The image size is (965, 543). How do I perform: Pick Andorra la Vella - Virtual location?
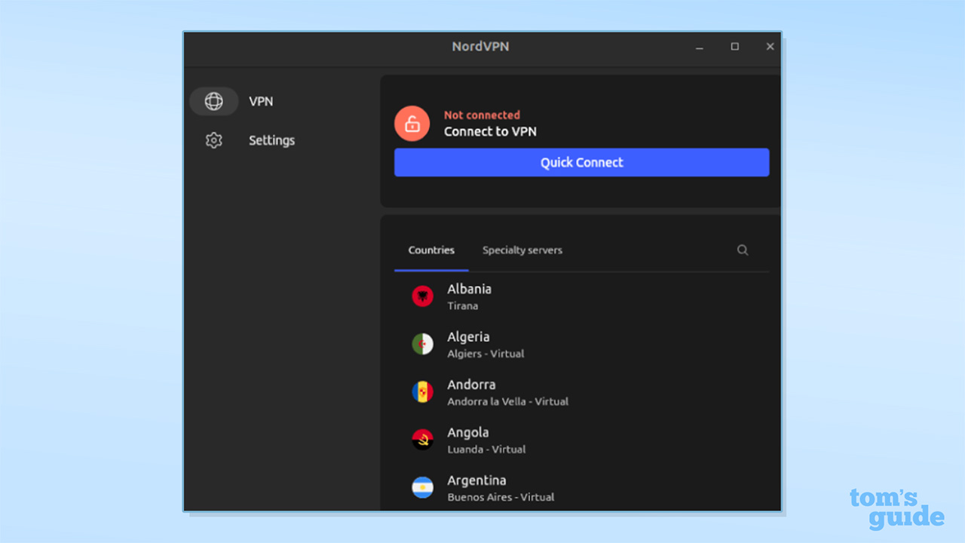click(x=507, y=401)
